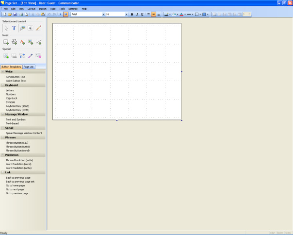The width and height of the screenshot is (293, 235).
Task: Save with the floppy disk icon
Action: (x=15, y=14)
